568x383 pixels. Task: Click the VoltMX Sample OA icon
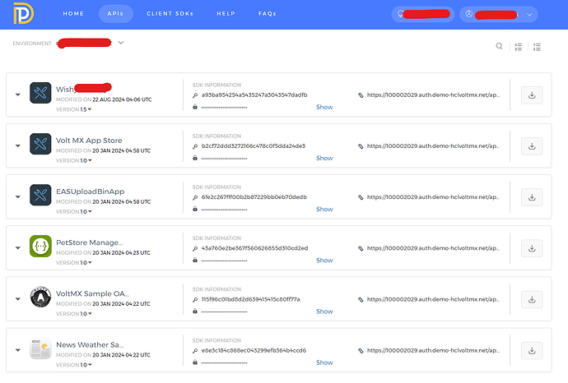(40, 297)
